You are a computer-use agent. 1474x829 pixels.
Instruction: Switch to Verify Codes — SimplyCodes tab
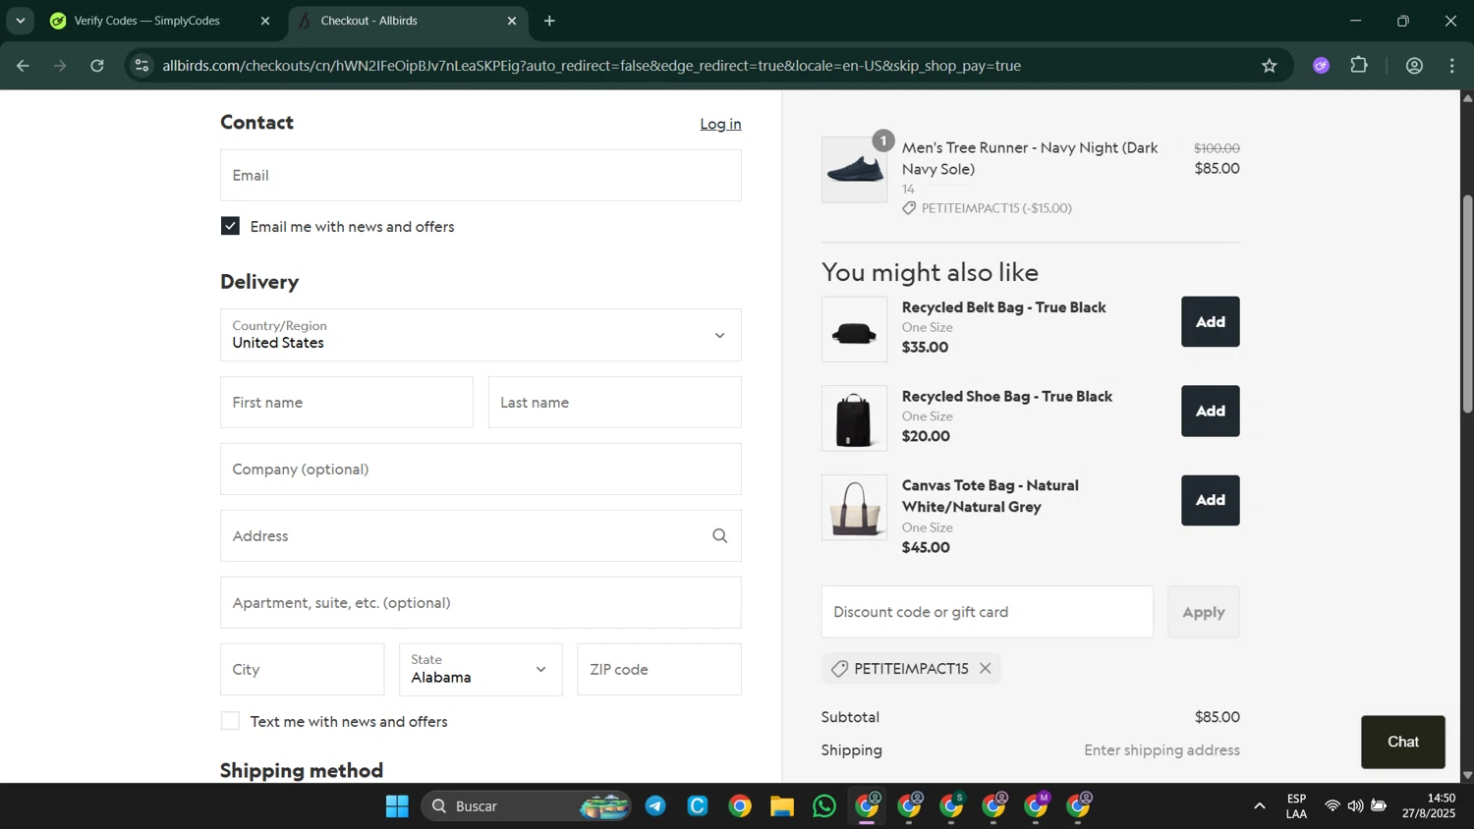pyautogui.click(x=146, y=21)
